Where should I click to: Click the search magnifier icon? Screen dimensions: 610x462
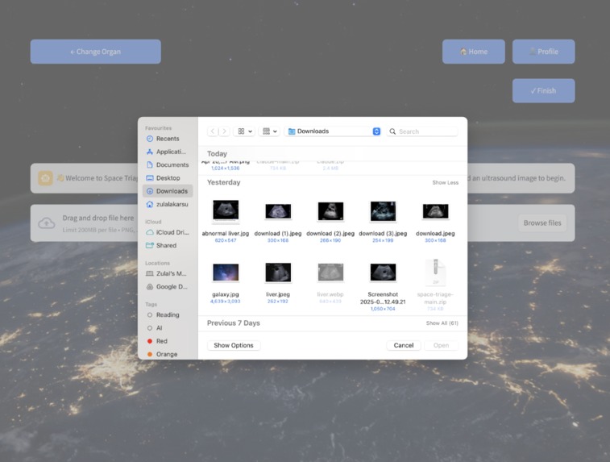pyautogui.click(x=392, y=131)
